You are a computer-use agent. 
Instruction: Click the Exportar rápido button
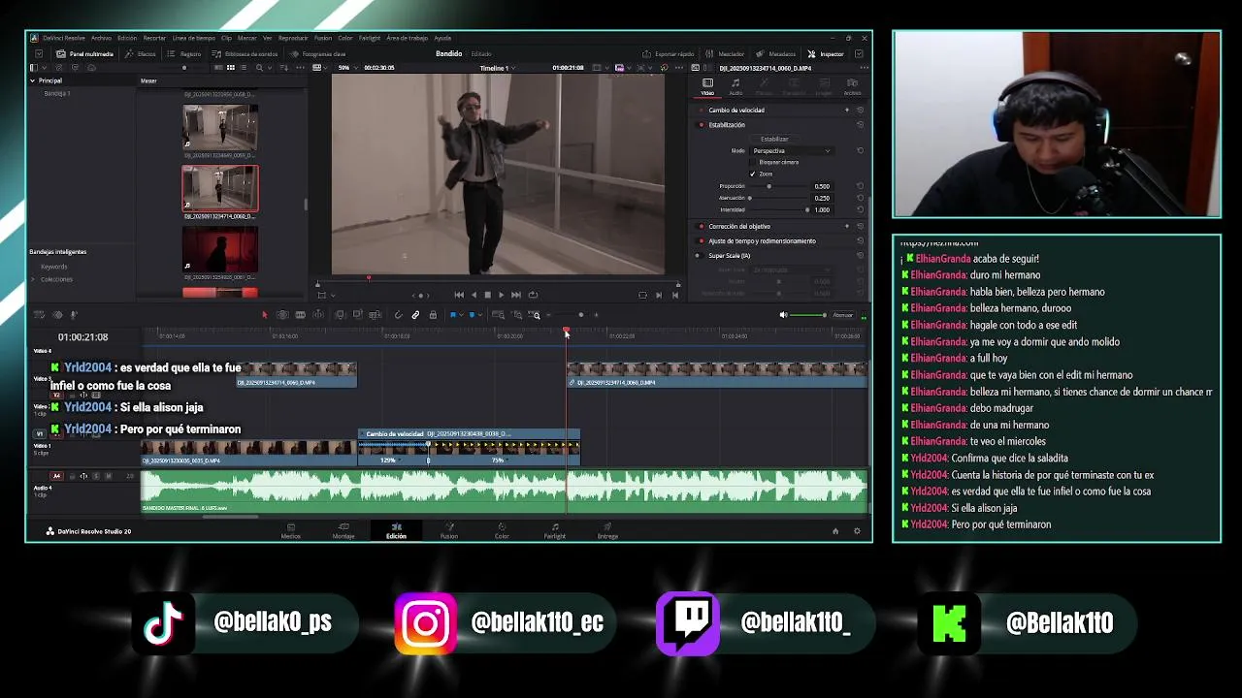click(669, 54)
